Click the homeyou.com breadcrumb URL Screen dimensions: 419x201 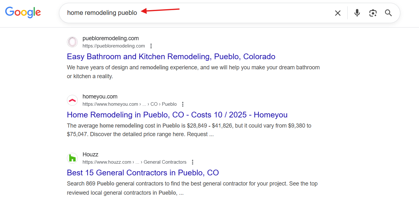point(129,104)
